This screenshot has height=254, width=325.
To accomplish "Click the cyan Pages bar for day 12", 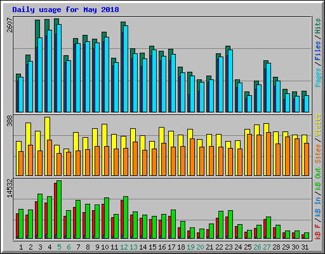I will 126,69.
